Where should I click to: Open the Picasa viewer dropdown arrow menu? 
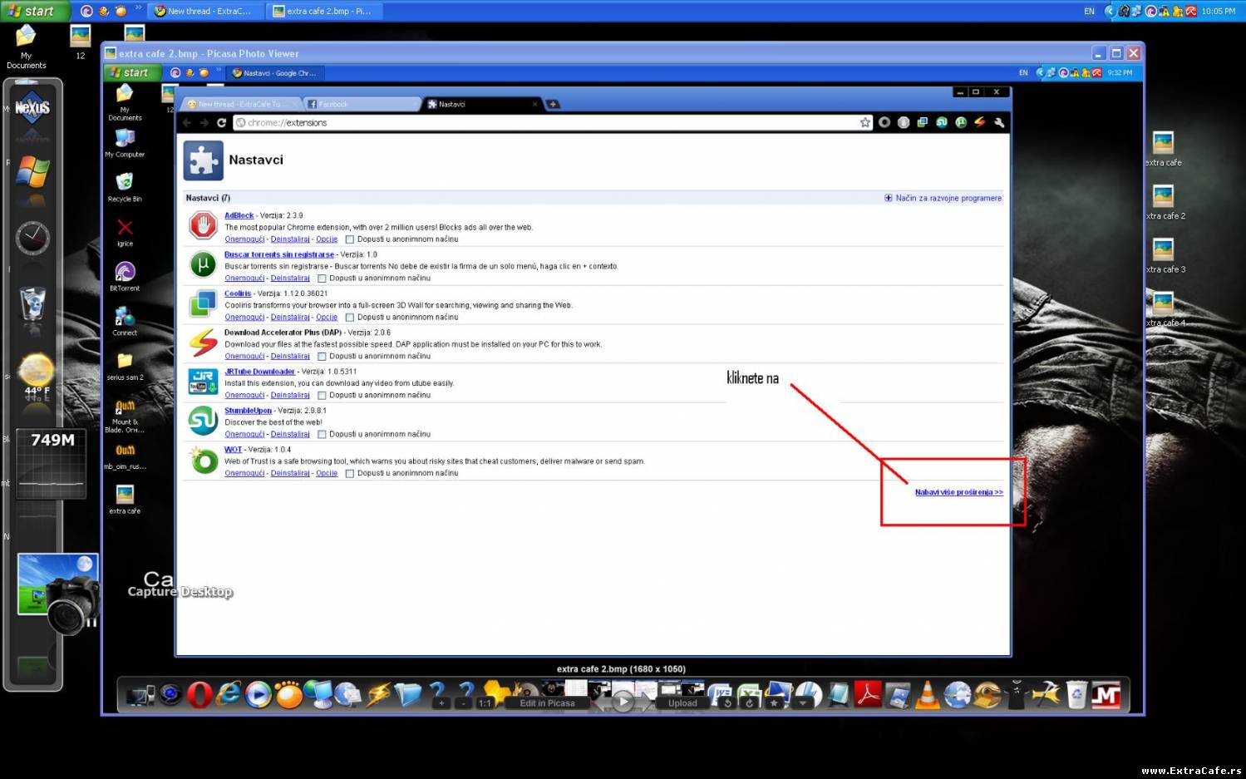(802, 703)
